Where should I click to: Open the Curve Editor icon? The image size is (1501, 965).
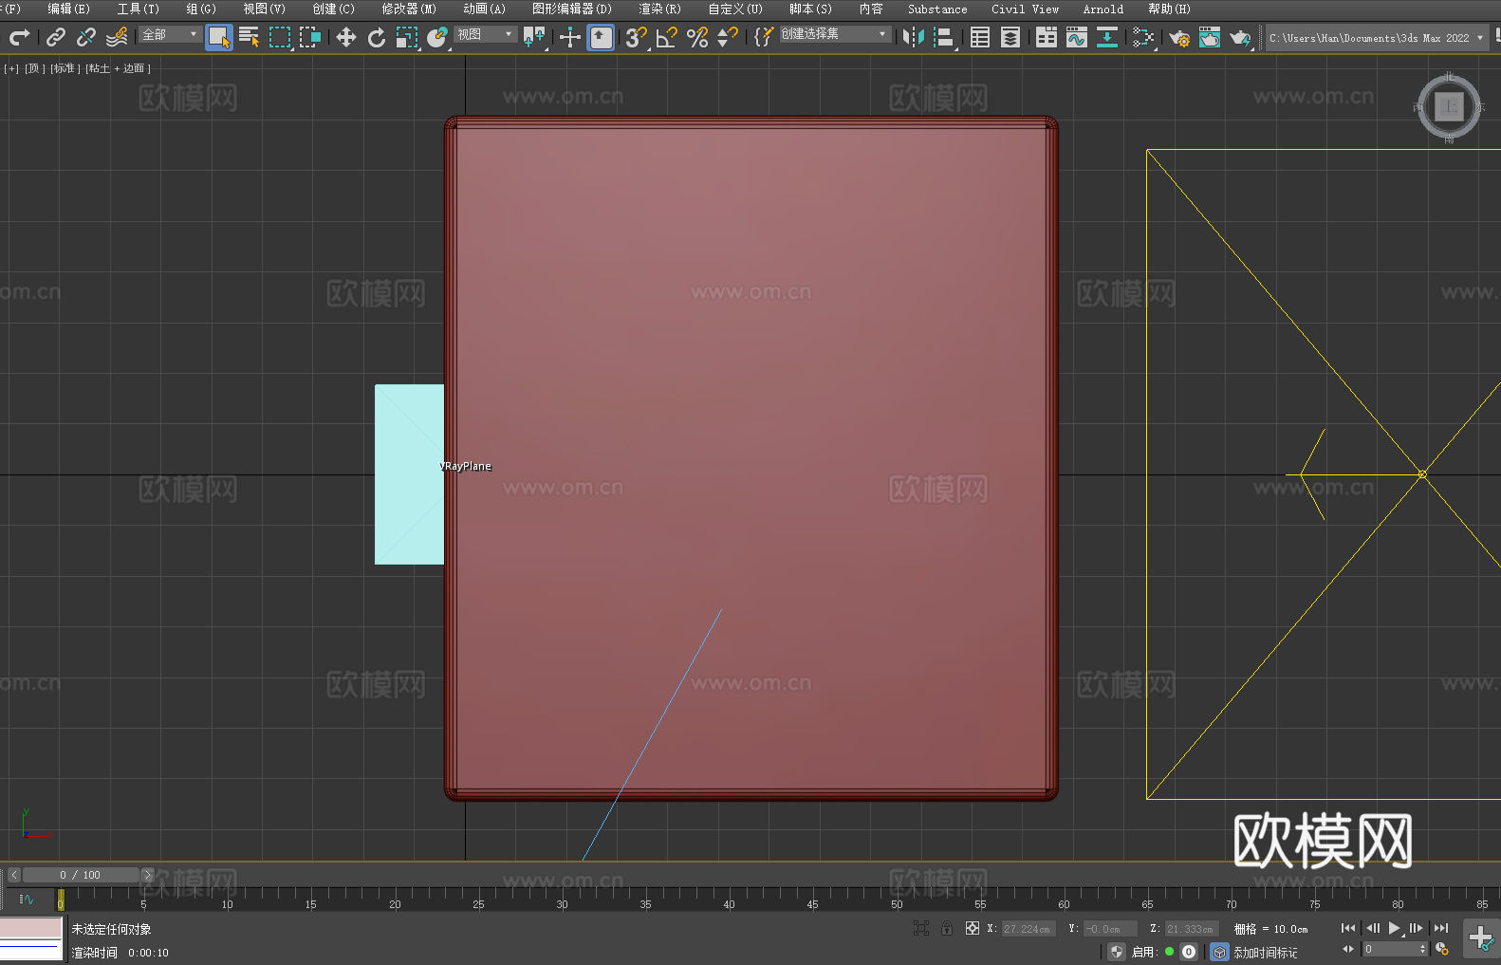(1077, 37)
